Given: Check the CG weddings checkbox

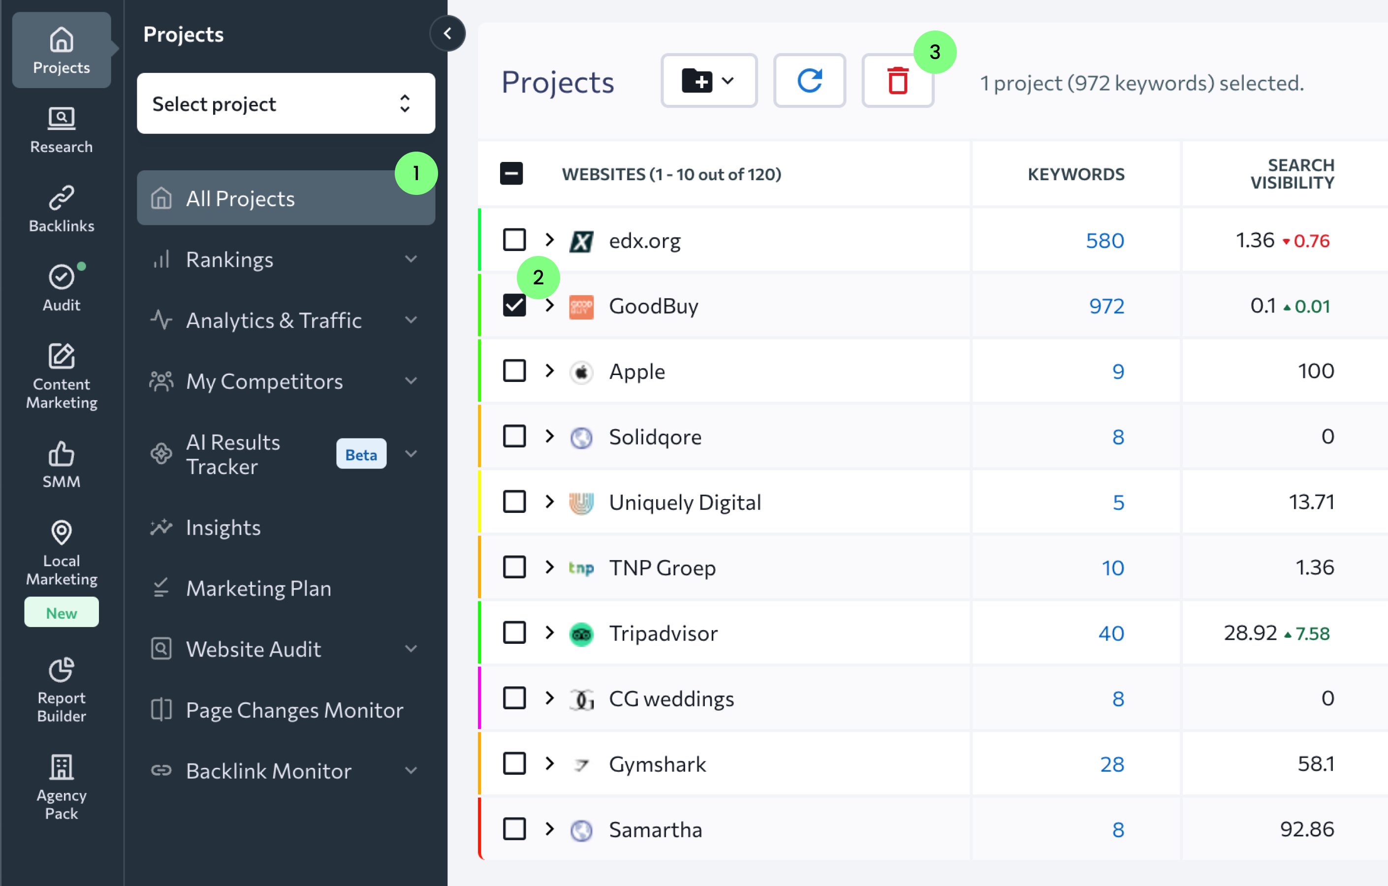Looking at the screenshot, I should pos(514,698).
